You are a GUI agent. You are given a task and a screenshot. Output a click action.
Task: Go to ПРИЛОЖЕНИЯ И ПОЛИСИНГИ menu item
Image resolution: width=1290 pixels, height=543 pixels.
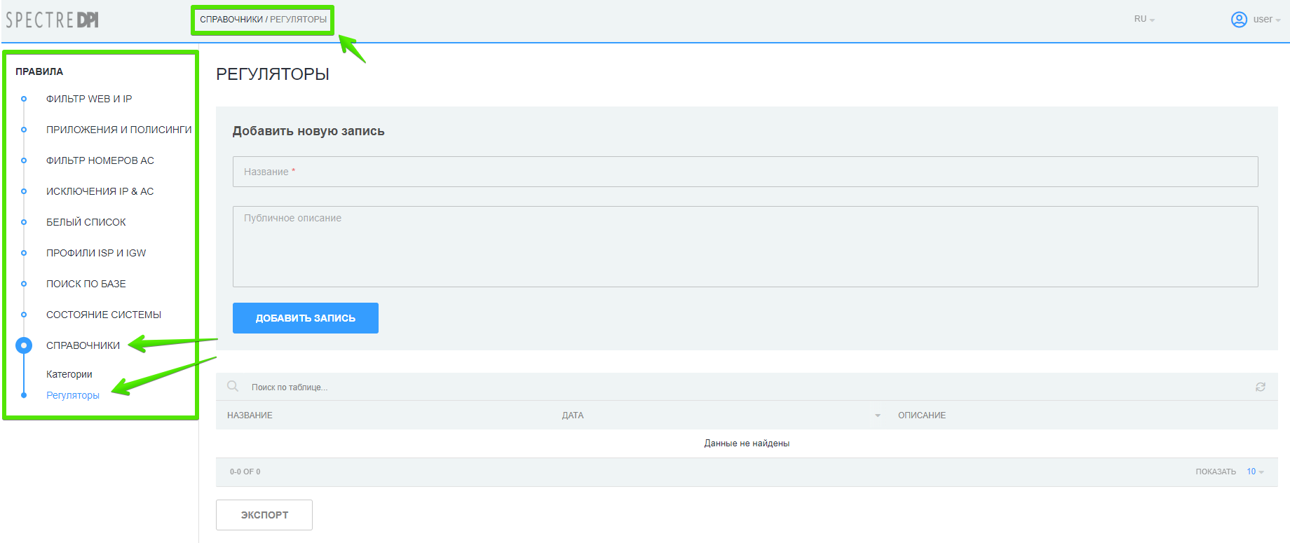pos(118,130)
